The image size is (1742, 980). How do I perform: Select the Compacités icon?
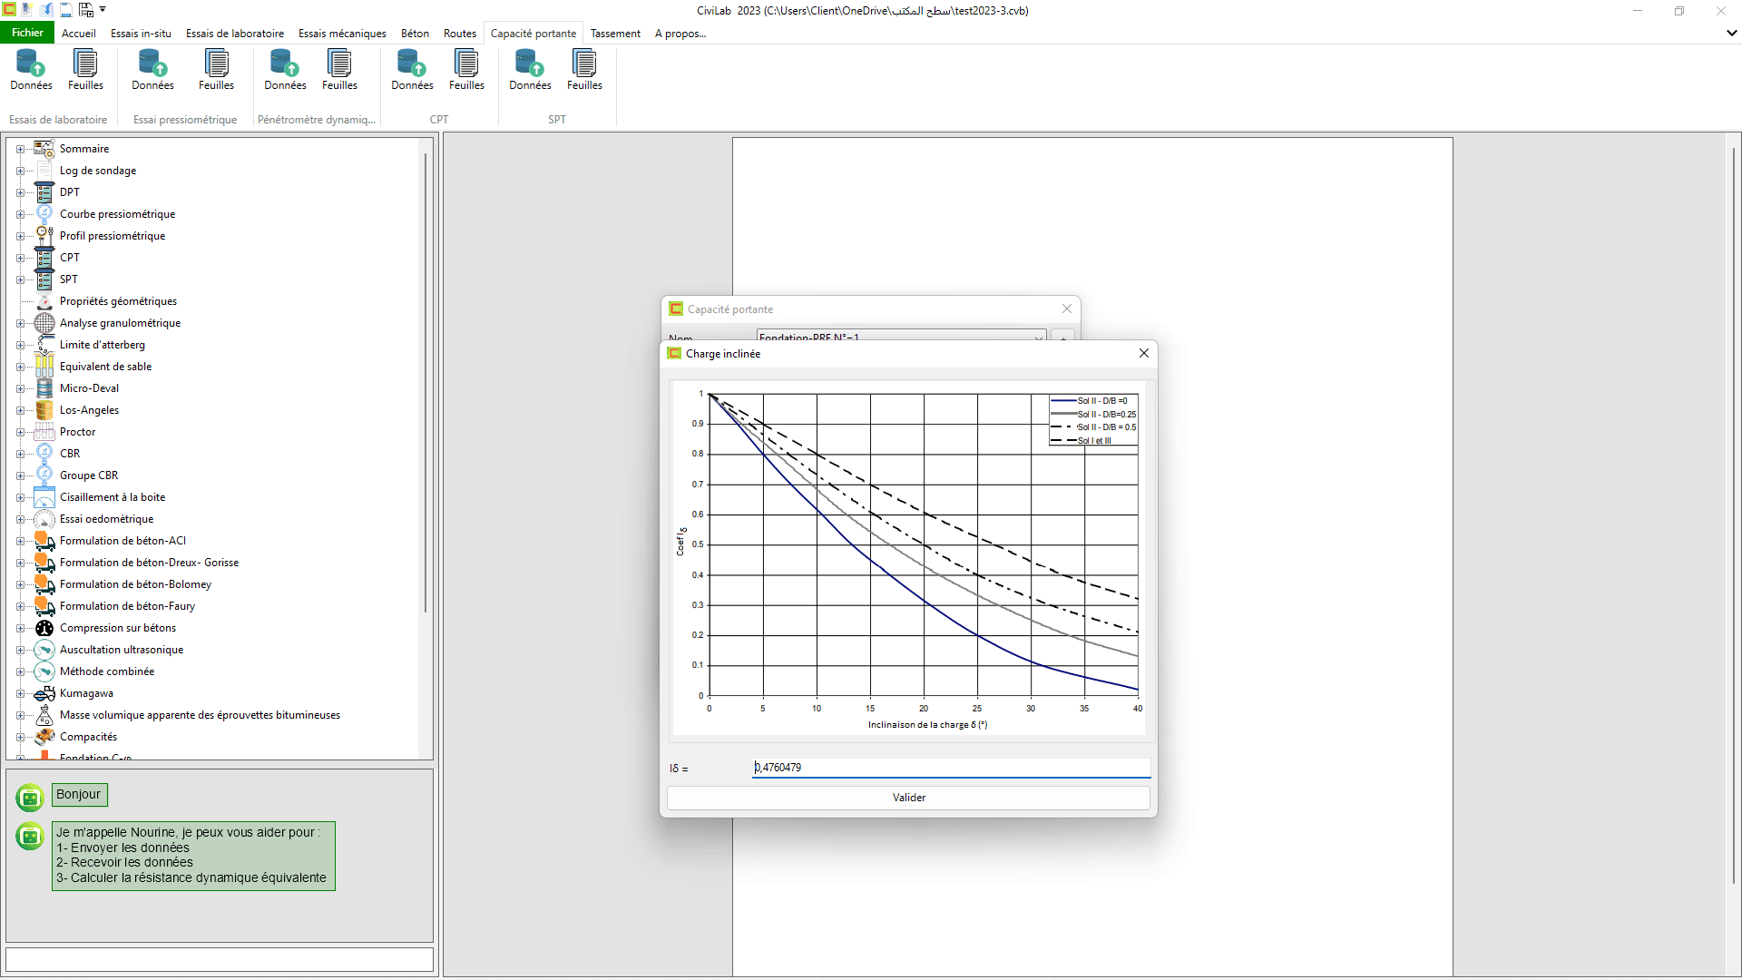pyautogui.click(x=44, y=737)
